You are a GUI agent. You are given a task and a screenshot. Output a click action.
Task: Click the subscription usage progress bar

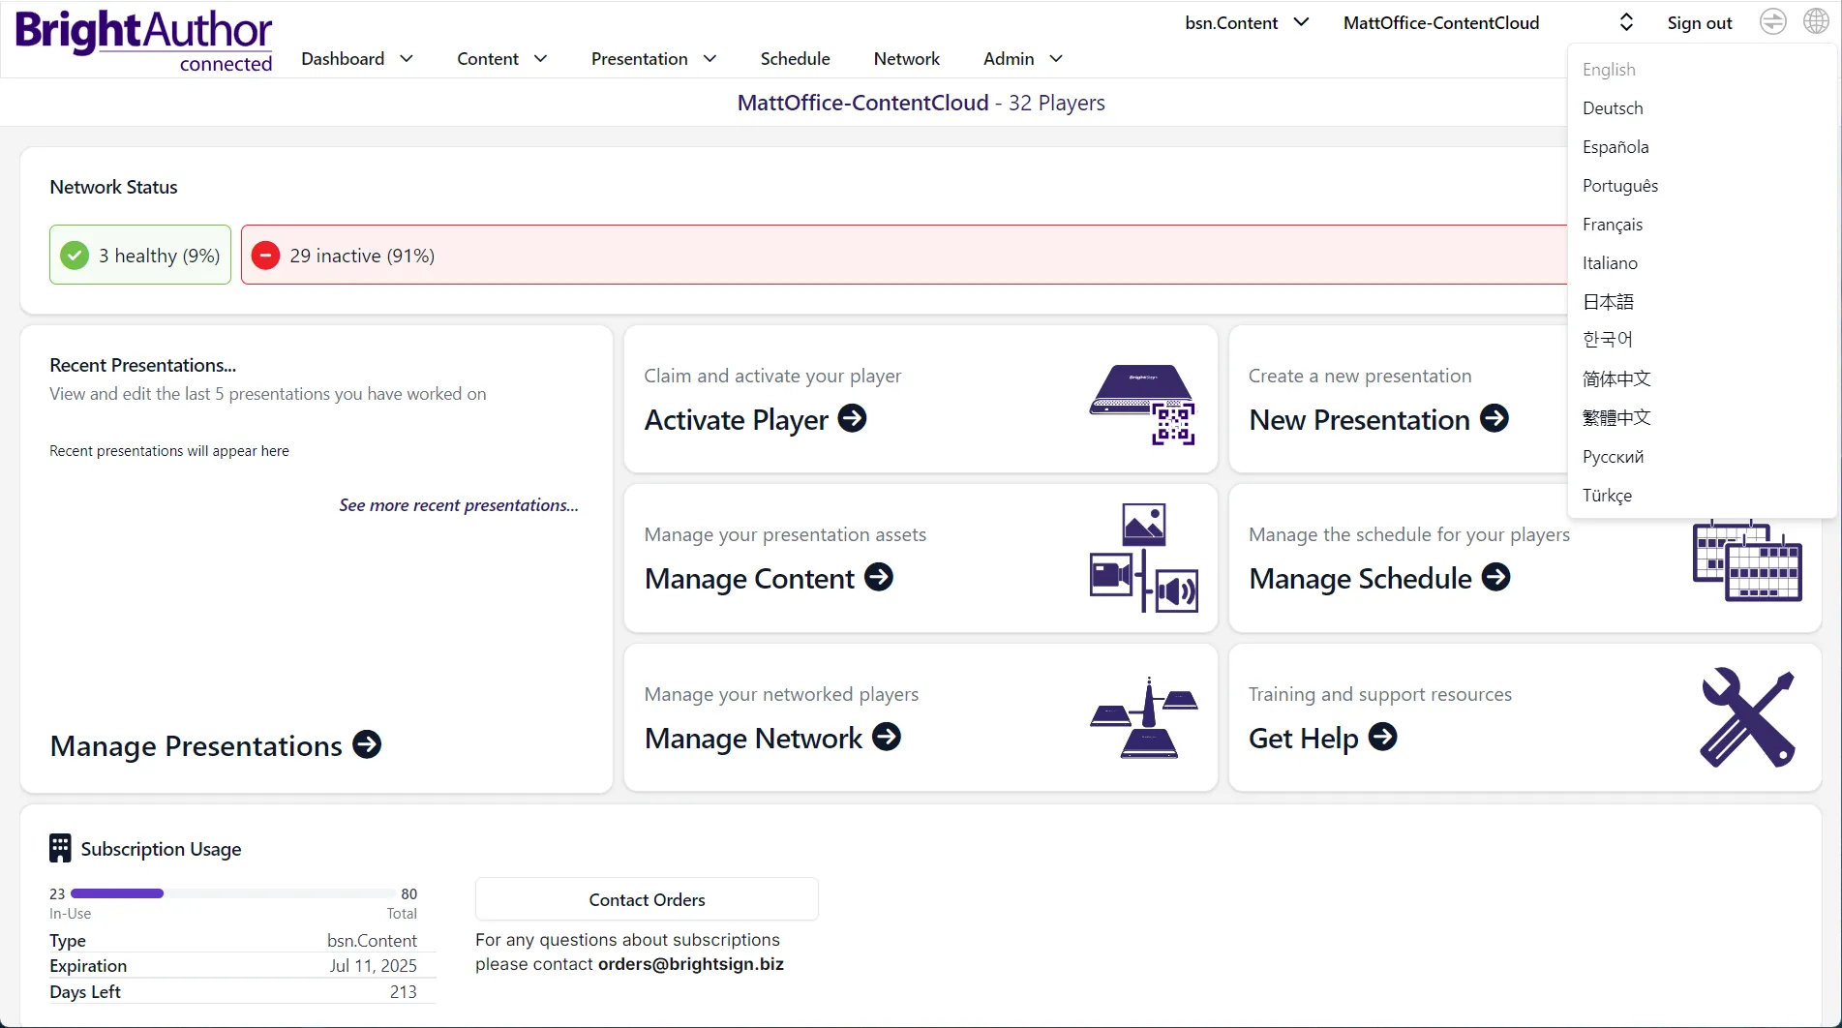pos(232,893)
